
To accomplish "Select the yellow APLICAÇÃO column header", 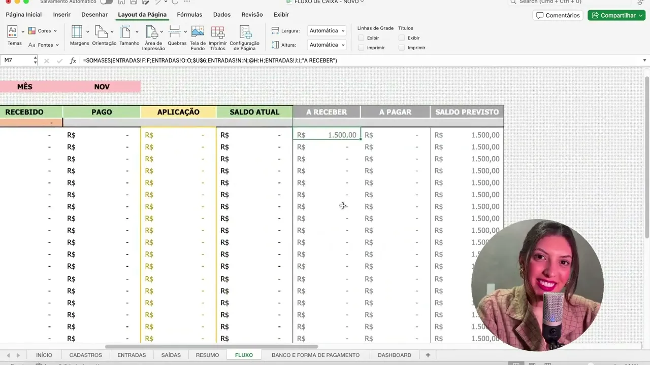I will tap(178, 112).
